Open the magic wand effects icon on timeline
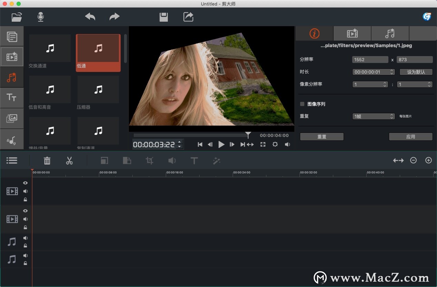This screenshot has width=437, height=287. tap(216, 160)
